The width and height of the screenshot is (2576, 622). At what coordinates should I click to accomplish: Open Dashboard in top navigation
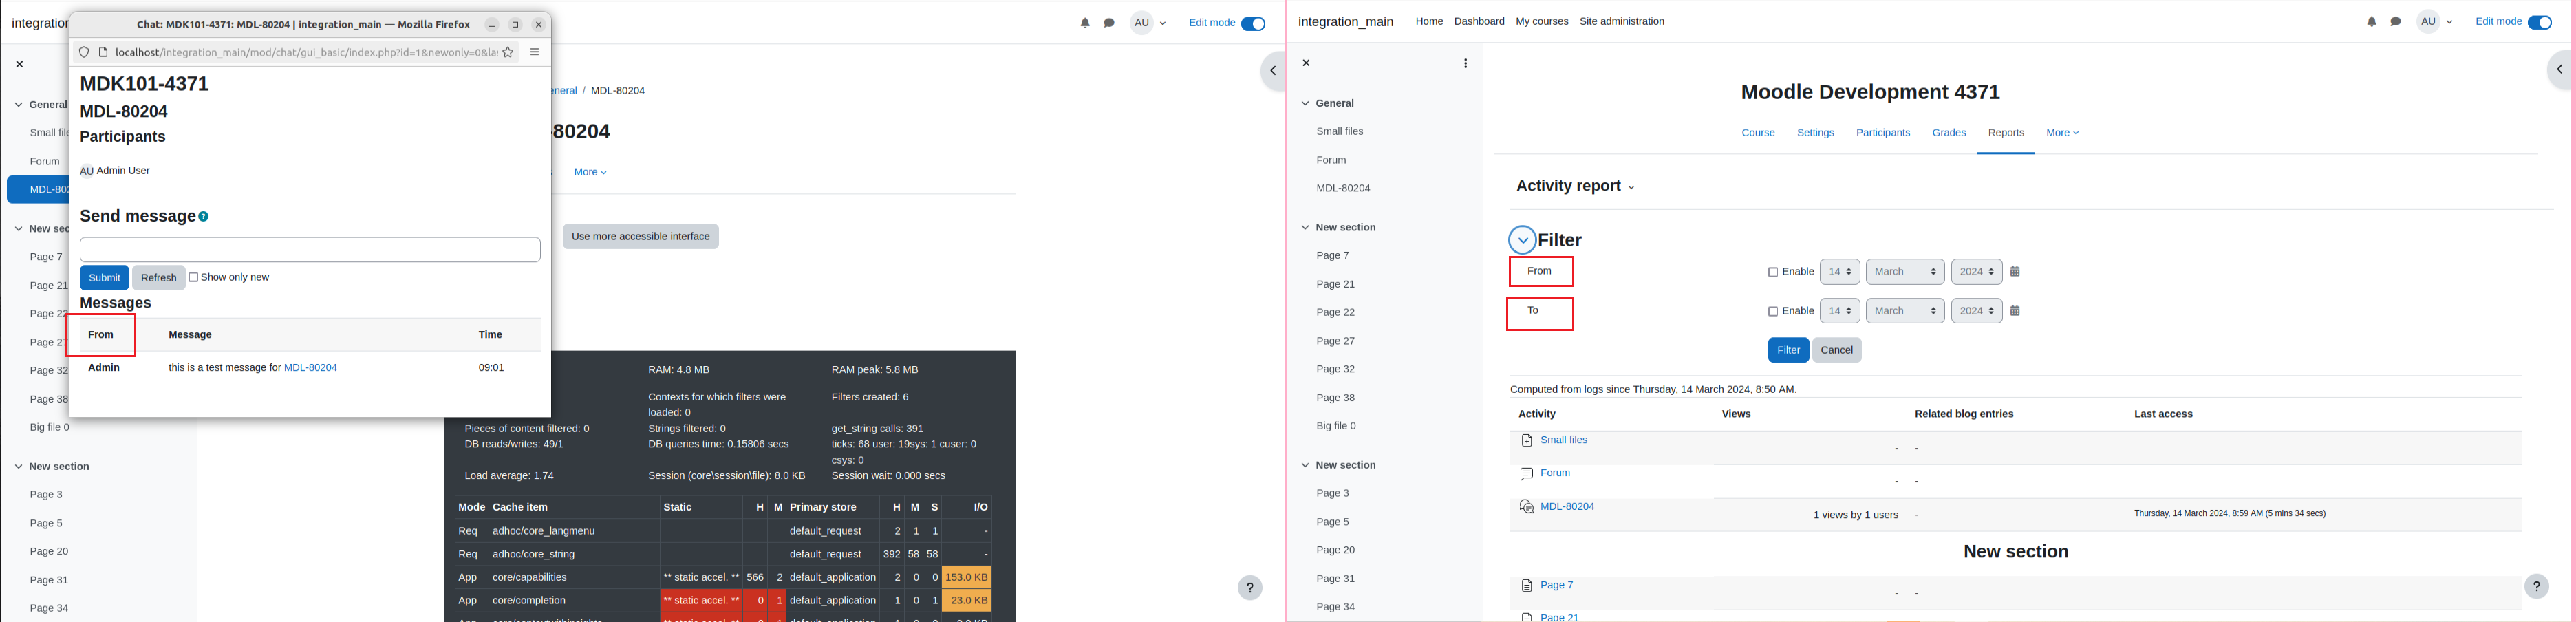(1479, 22)
